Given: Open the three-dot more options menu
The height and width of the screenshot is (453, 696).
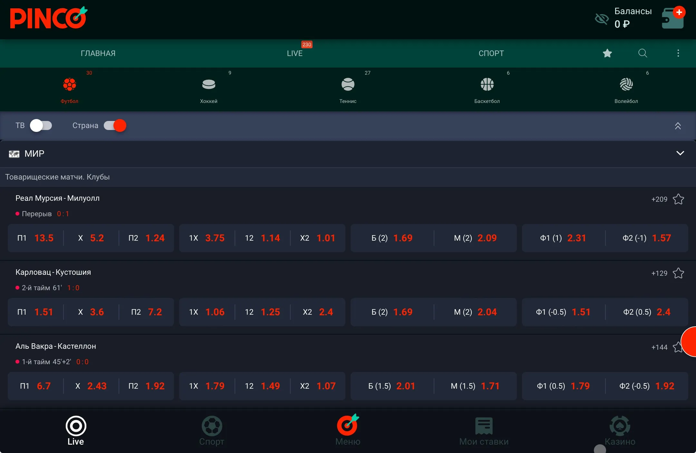Looking at the screenshot, I should [678, 53].
